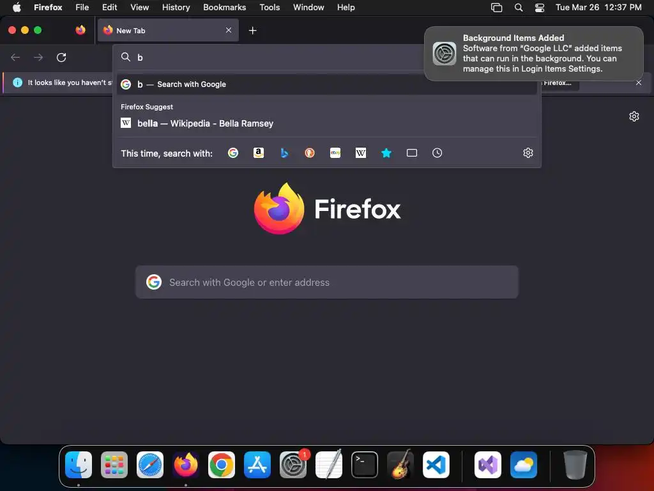This screenshot has width=654, height=491.
Task: Open Finder from the Dock
Action: [79, 465]
